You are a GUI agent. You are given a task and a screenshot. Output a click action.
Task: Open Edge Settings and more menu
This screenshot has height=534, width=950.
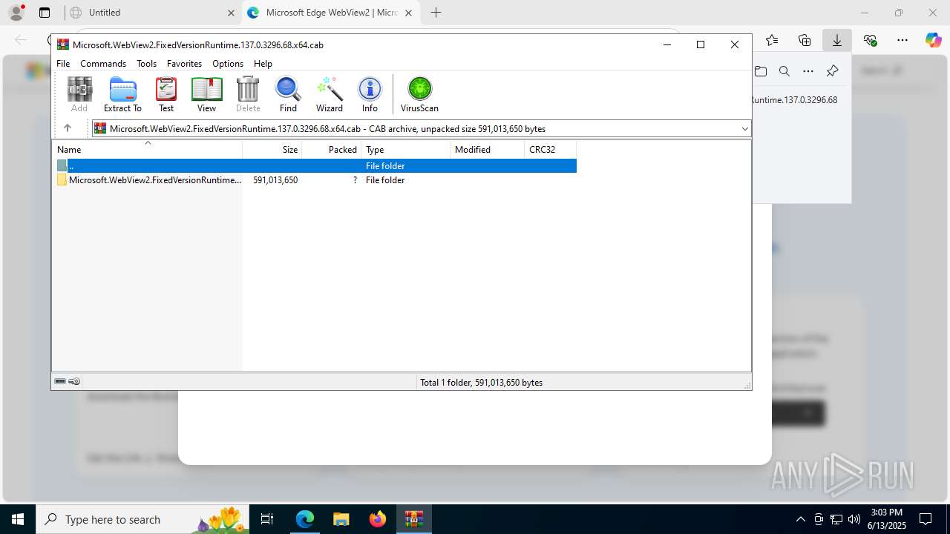pyautogui.click(x=902, y=40)
